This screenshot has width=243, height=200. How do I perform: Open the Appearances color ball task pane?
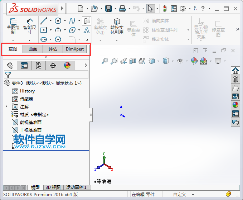coord(235,105)
